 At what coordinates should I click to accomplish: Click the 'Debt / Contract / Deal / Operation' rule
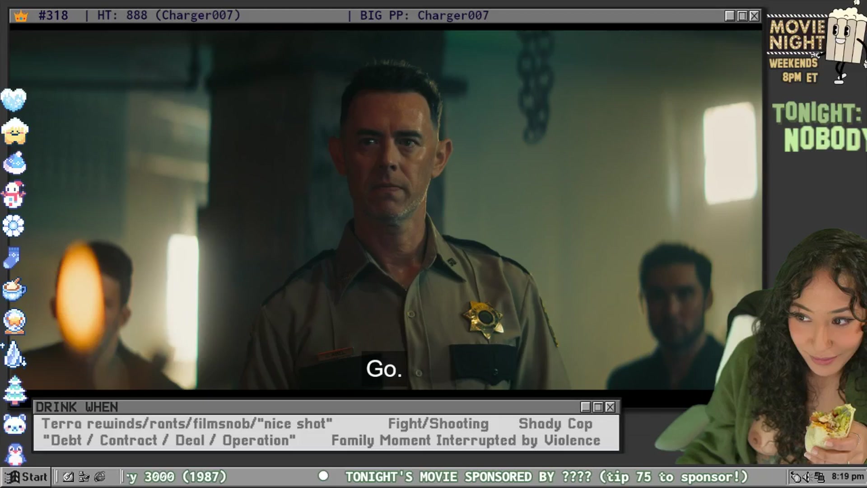pos(169,441)
